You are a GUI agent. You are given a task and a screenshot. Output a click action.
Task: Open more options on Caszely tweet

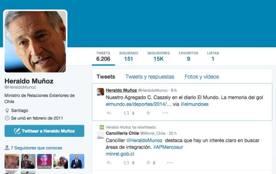tap(165, 113)
